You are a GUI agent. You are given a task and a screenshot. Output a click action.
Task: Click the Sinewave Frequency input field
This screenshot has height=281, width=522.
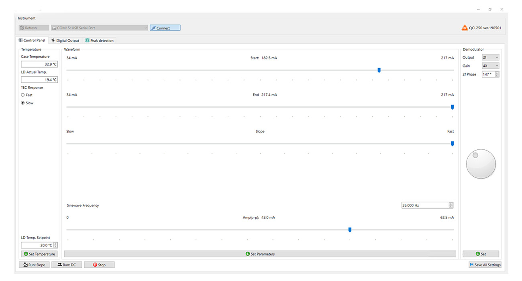[x=425, y=205]
